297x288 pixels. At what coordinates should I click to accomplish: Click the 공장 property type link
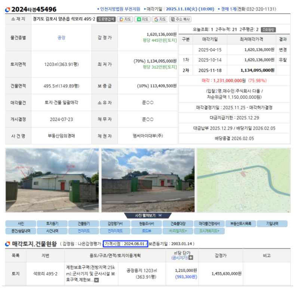(x=61, y=37)
